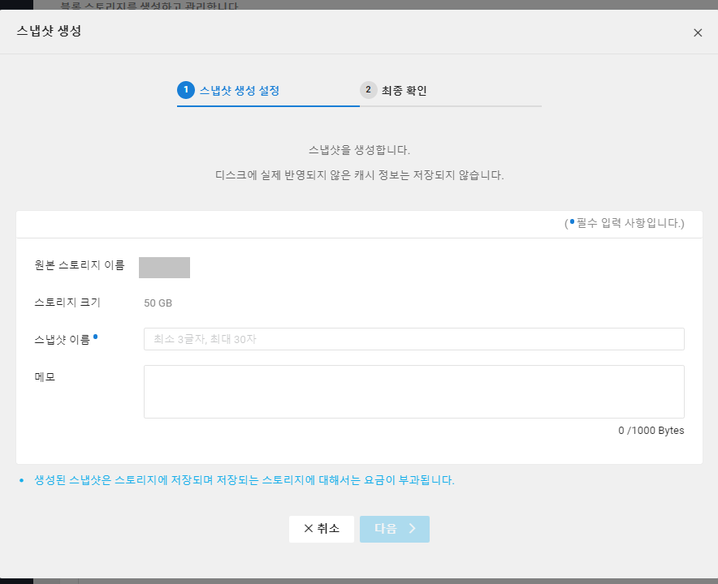Click the chevron arrow in 다음 button

(412, 529)
